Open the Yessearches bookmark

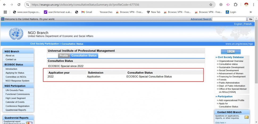click(106, 12)
